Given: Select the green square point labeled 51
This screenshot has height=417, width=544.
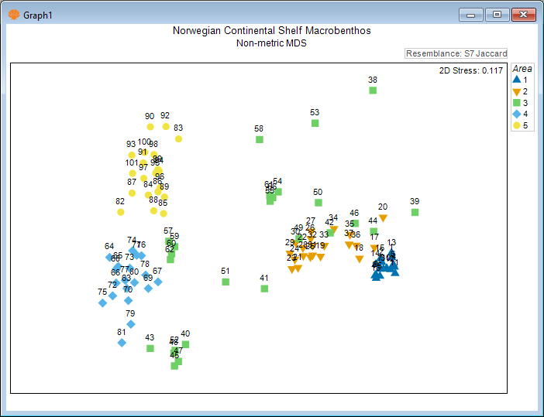Looking at the screenshot, I should [x=226, y=282].
